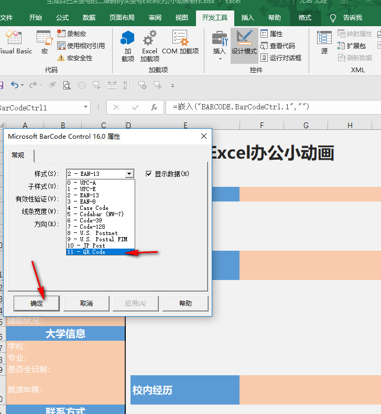Open macro security (宏安全性) settings
The image size is (381, 414).
click(x=74, y=58)
